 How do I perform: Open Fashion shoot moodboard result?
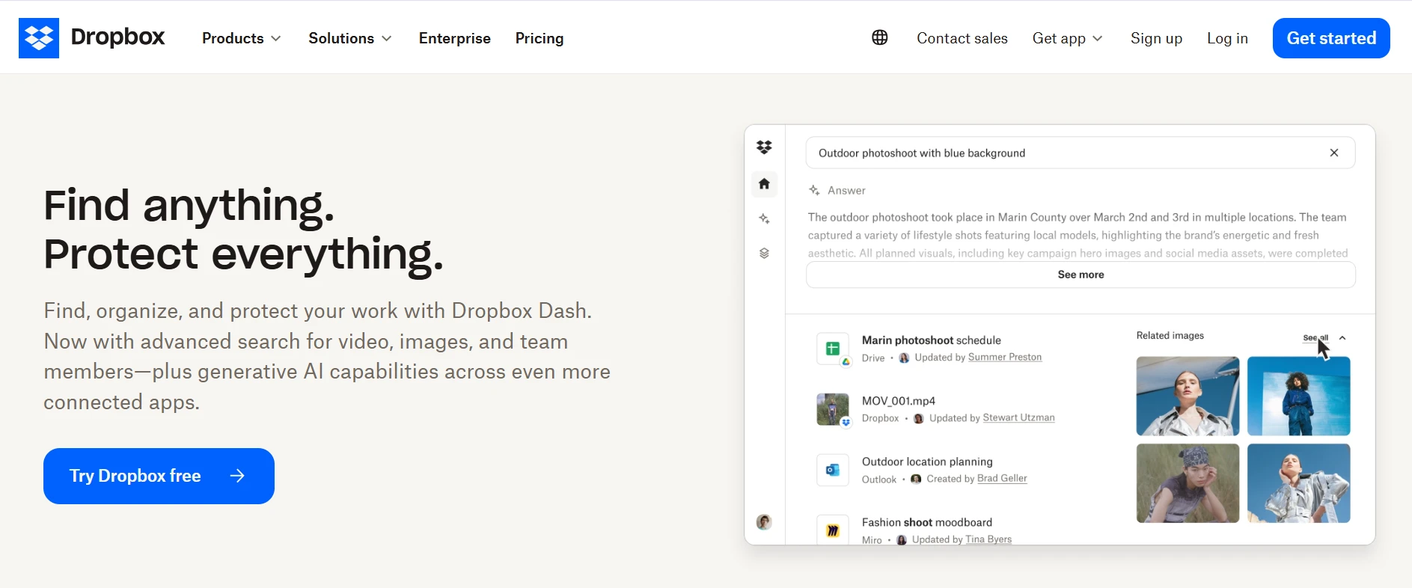click(x=927, y=522)
